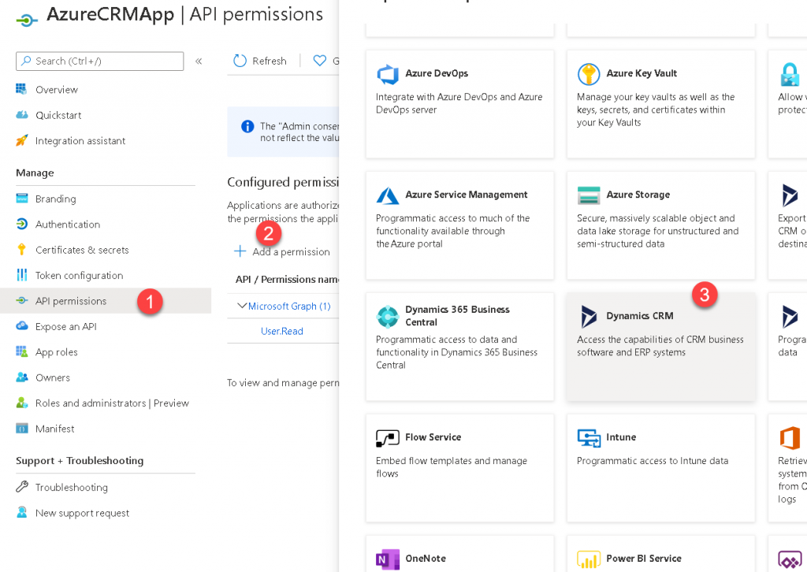Image resolution: width=807 pixels, height=572 pixels.
Task: Collapse the left navigation pane
Action: tap(199, 61)
